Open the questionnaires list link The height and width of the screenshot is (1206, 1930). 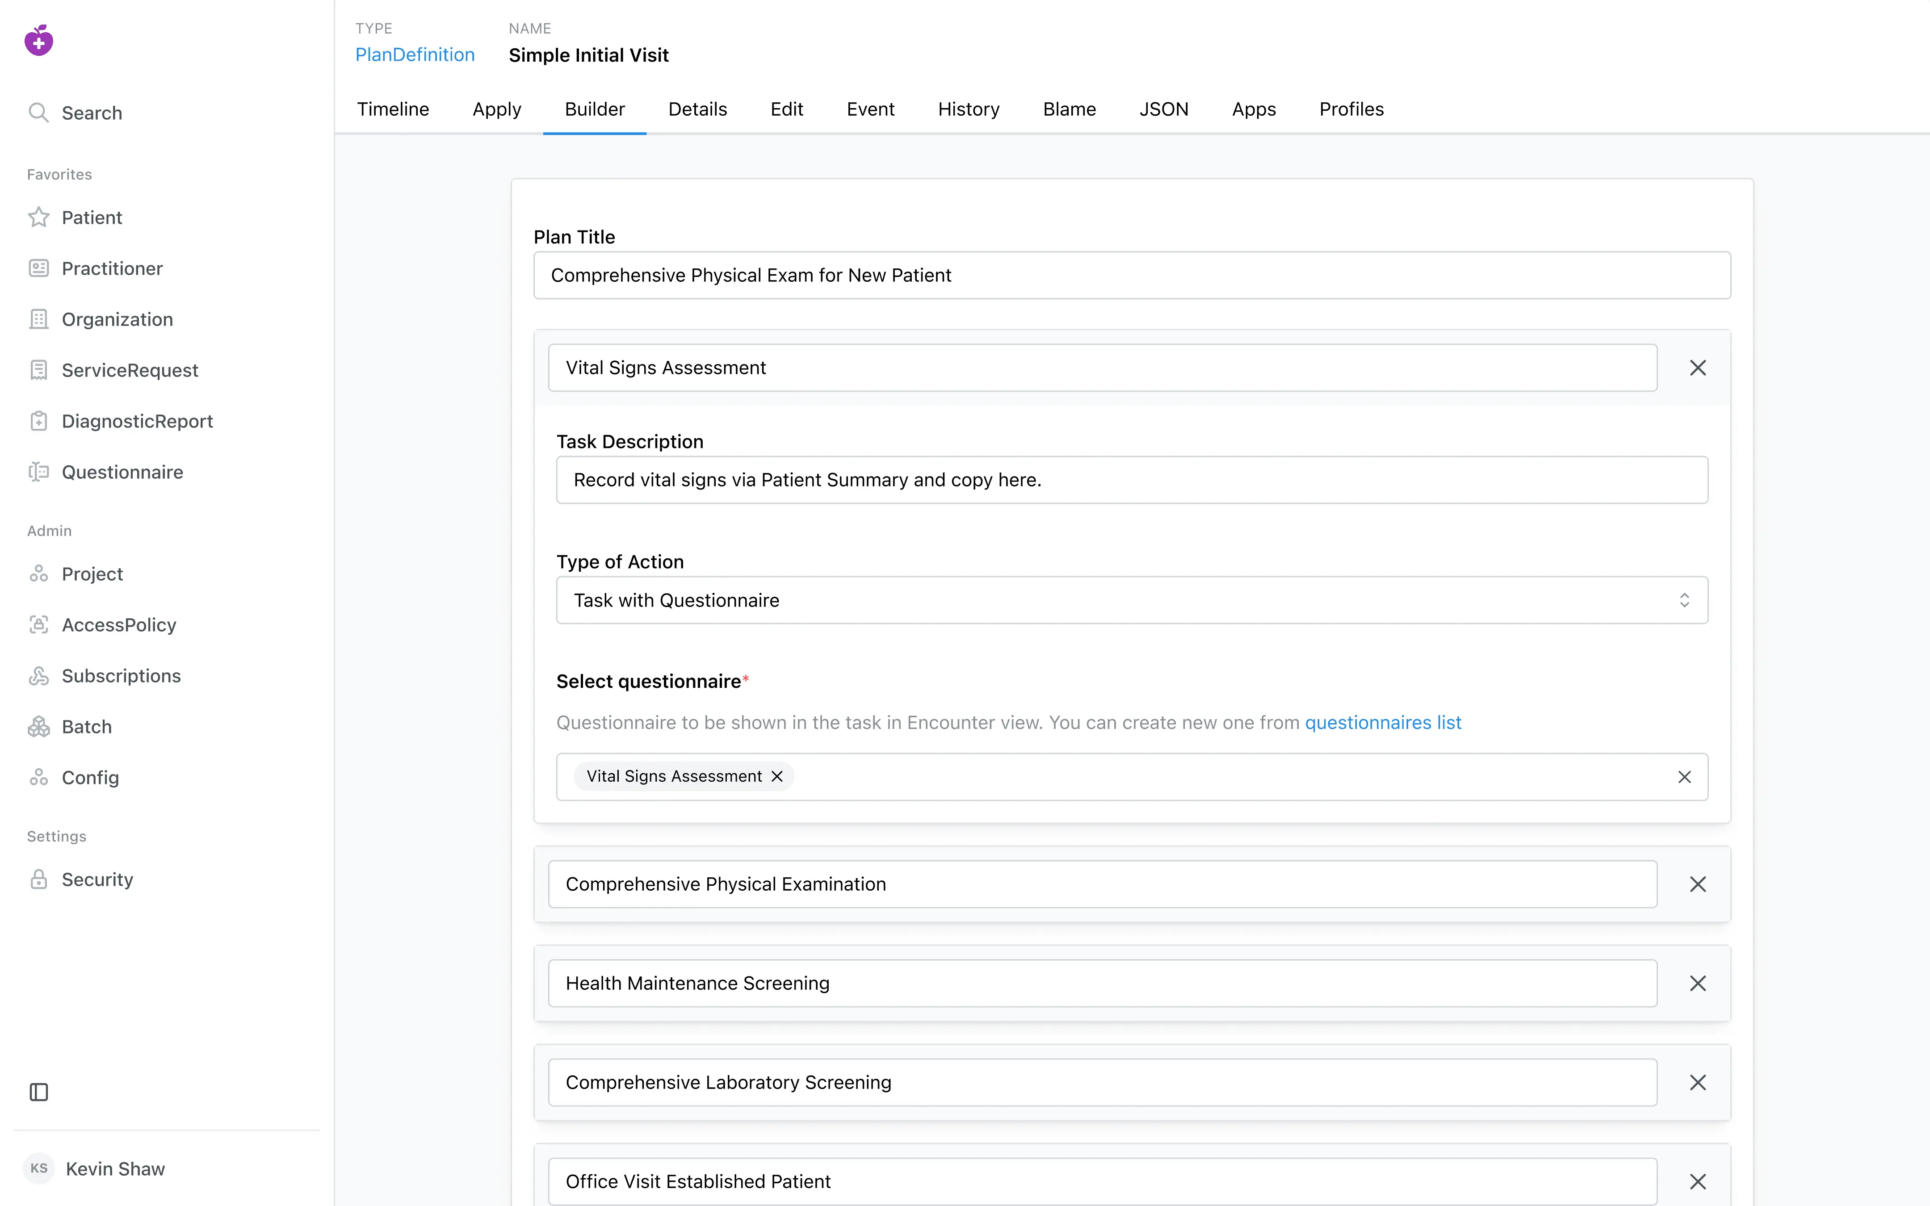click(1383, 723)
